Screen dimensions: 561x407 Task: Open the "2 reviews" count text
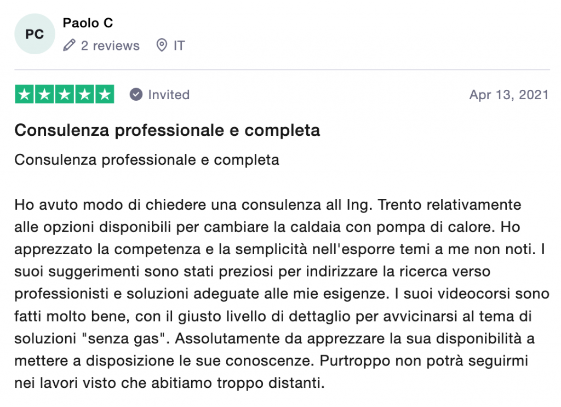click(110, 45)
